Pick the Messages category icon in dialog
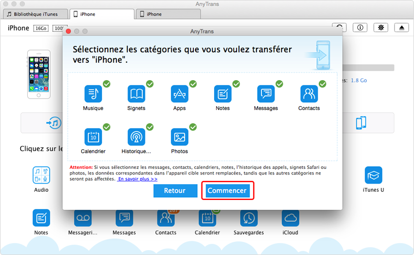Viewport: 414px width, 255px height. click(266, 94)
